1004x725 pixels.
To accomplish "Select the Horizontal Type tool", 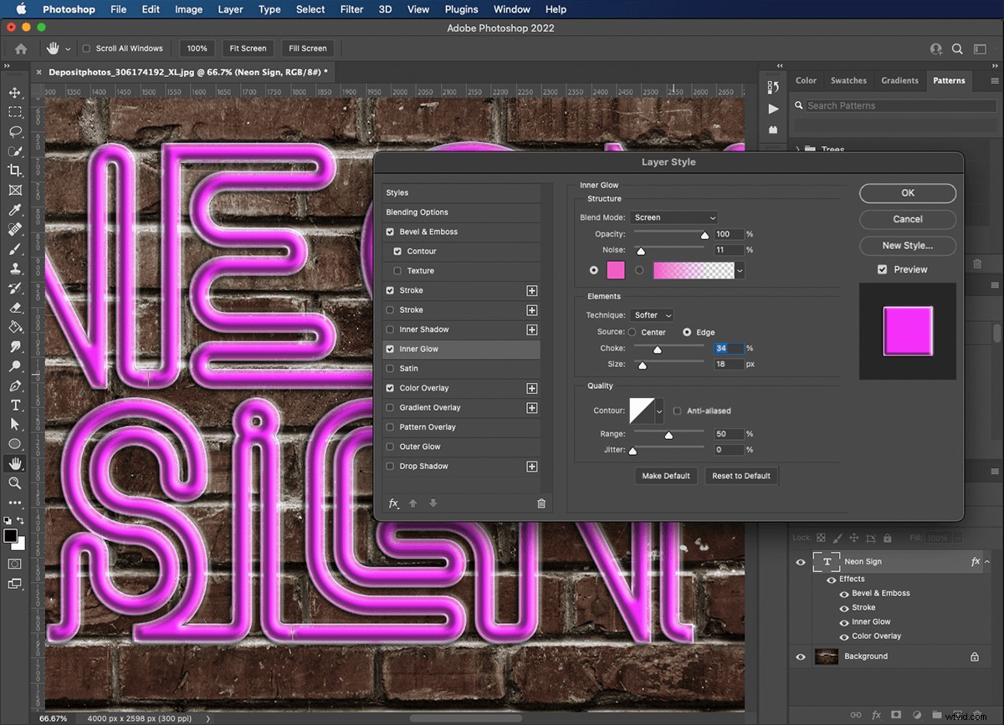I will [x=15, y=406].
